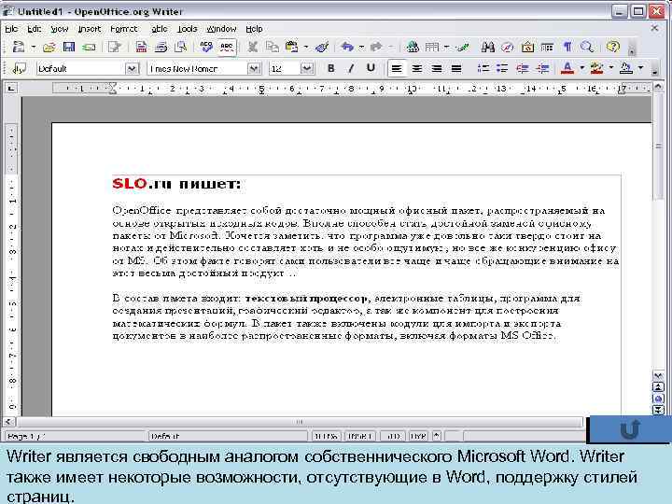Click the Cut scissors icon

point(253,47)
